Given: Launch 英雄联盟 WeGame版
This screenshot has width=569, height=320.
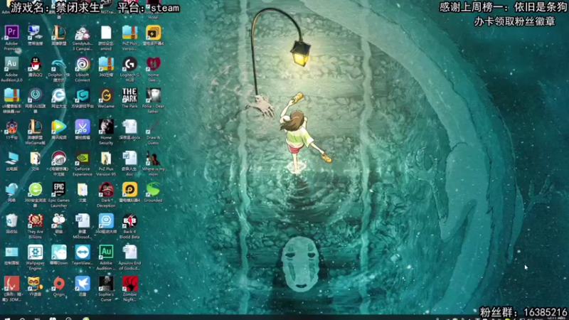Looking at the screenshot, I should pos(35,127).
